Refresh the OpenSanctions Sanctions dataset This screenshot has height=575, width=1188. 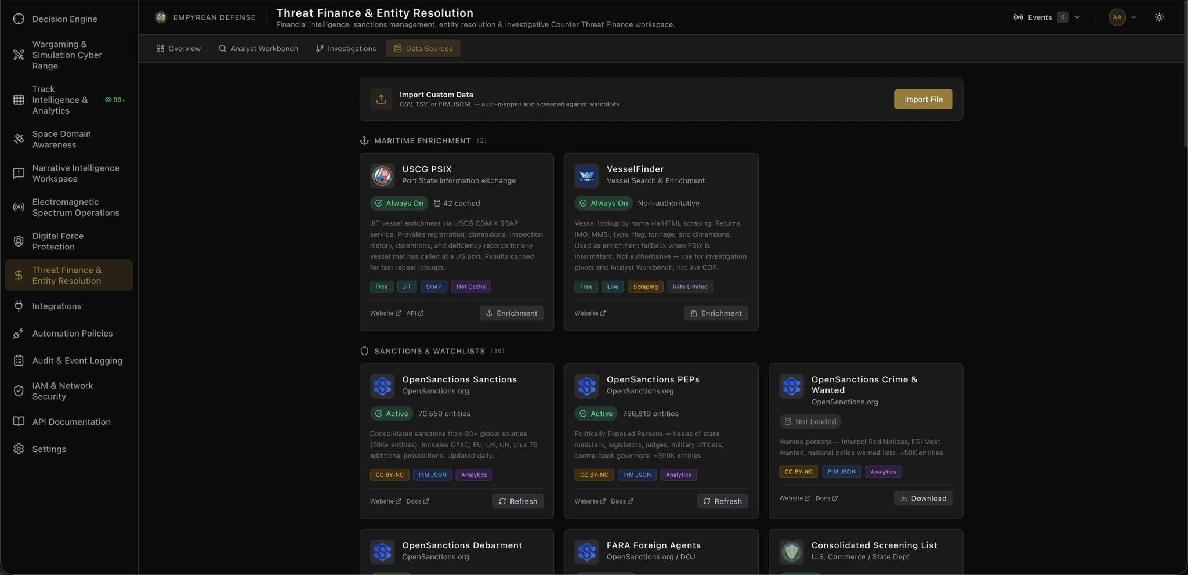pos(518,501)
